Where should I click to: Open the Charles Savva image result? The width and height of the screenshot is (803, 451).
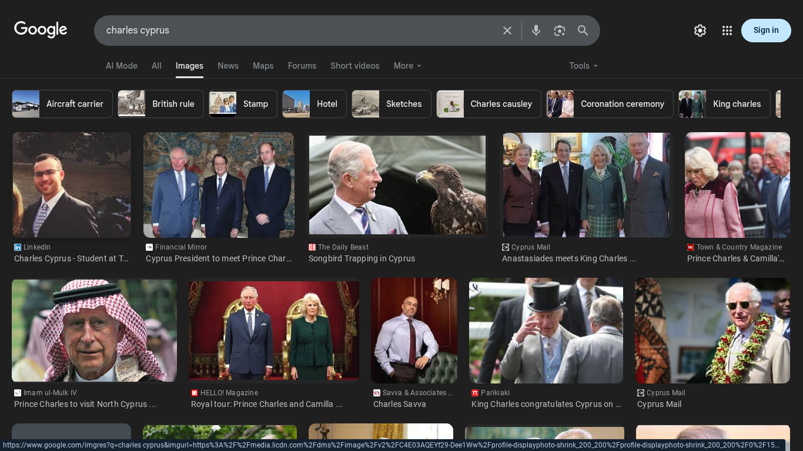pos(414,331)
